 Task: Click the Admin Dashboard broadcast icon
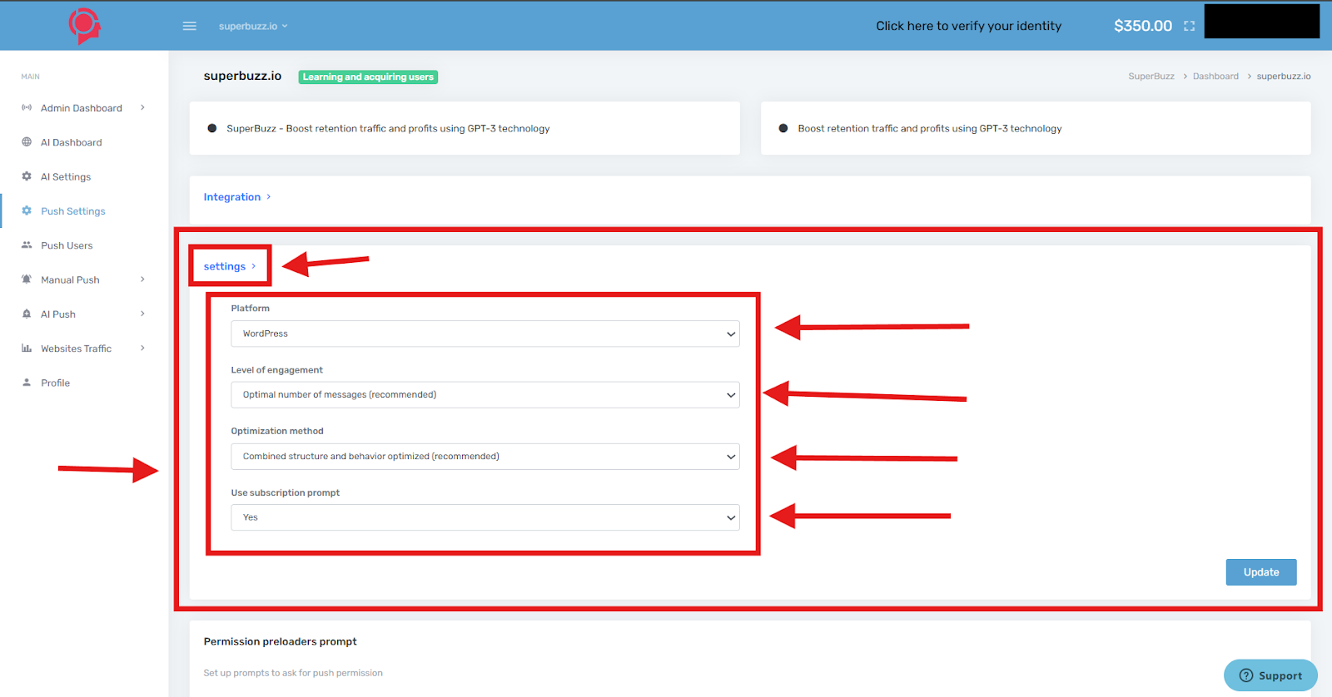coord(27,108)
